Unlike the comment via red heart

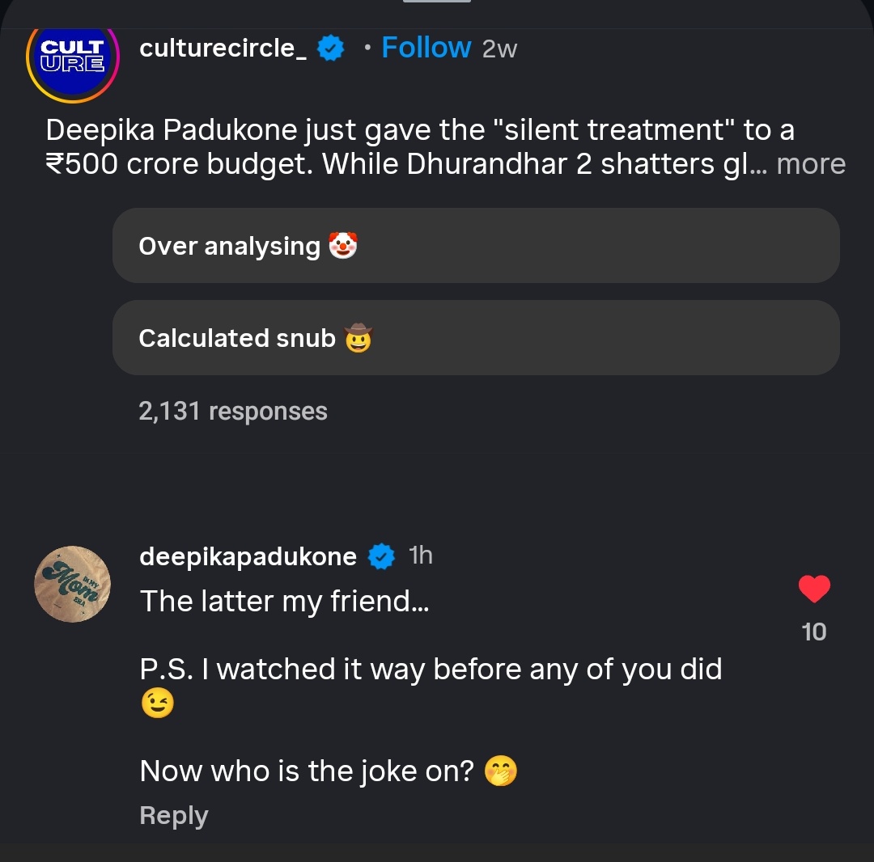pyautogui.click(x=814, y=589)
